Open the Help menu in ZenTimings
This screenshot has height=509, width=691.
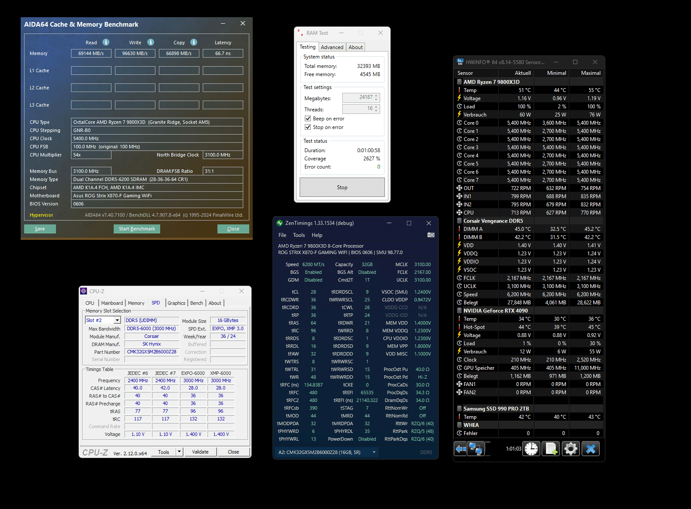click(x=317, y=235)
